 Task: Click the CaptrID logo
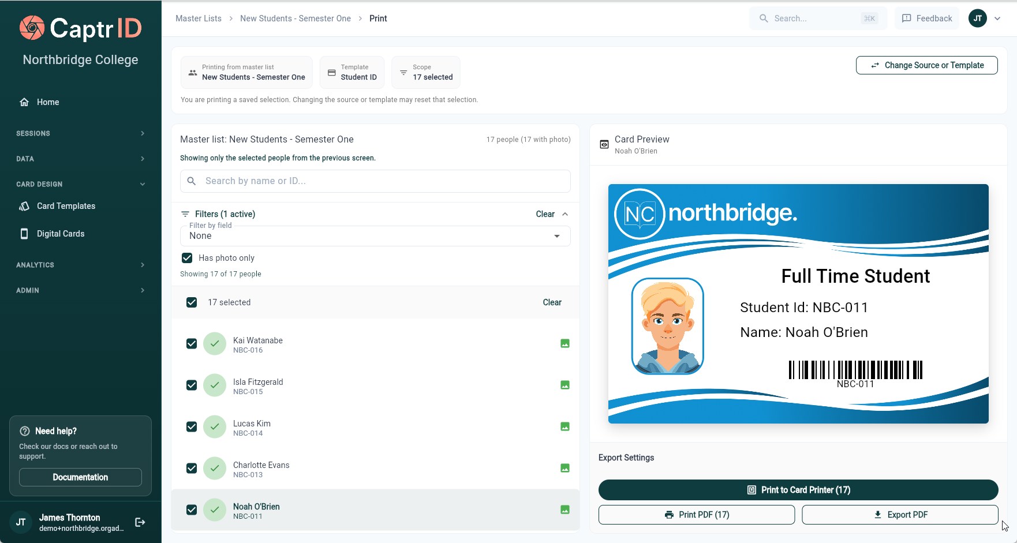pyautogui.click(x=80, y=29)
